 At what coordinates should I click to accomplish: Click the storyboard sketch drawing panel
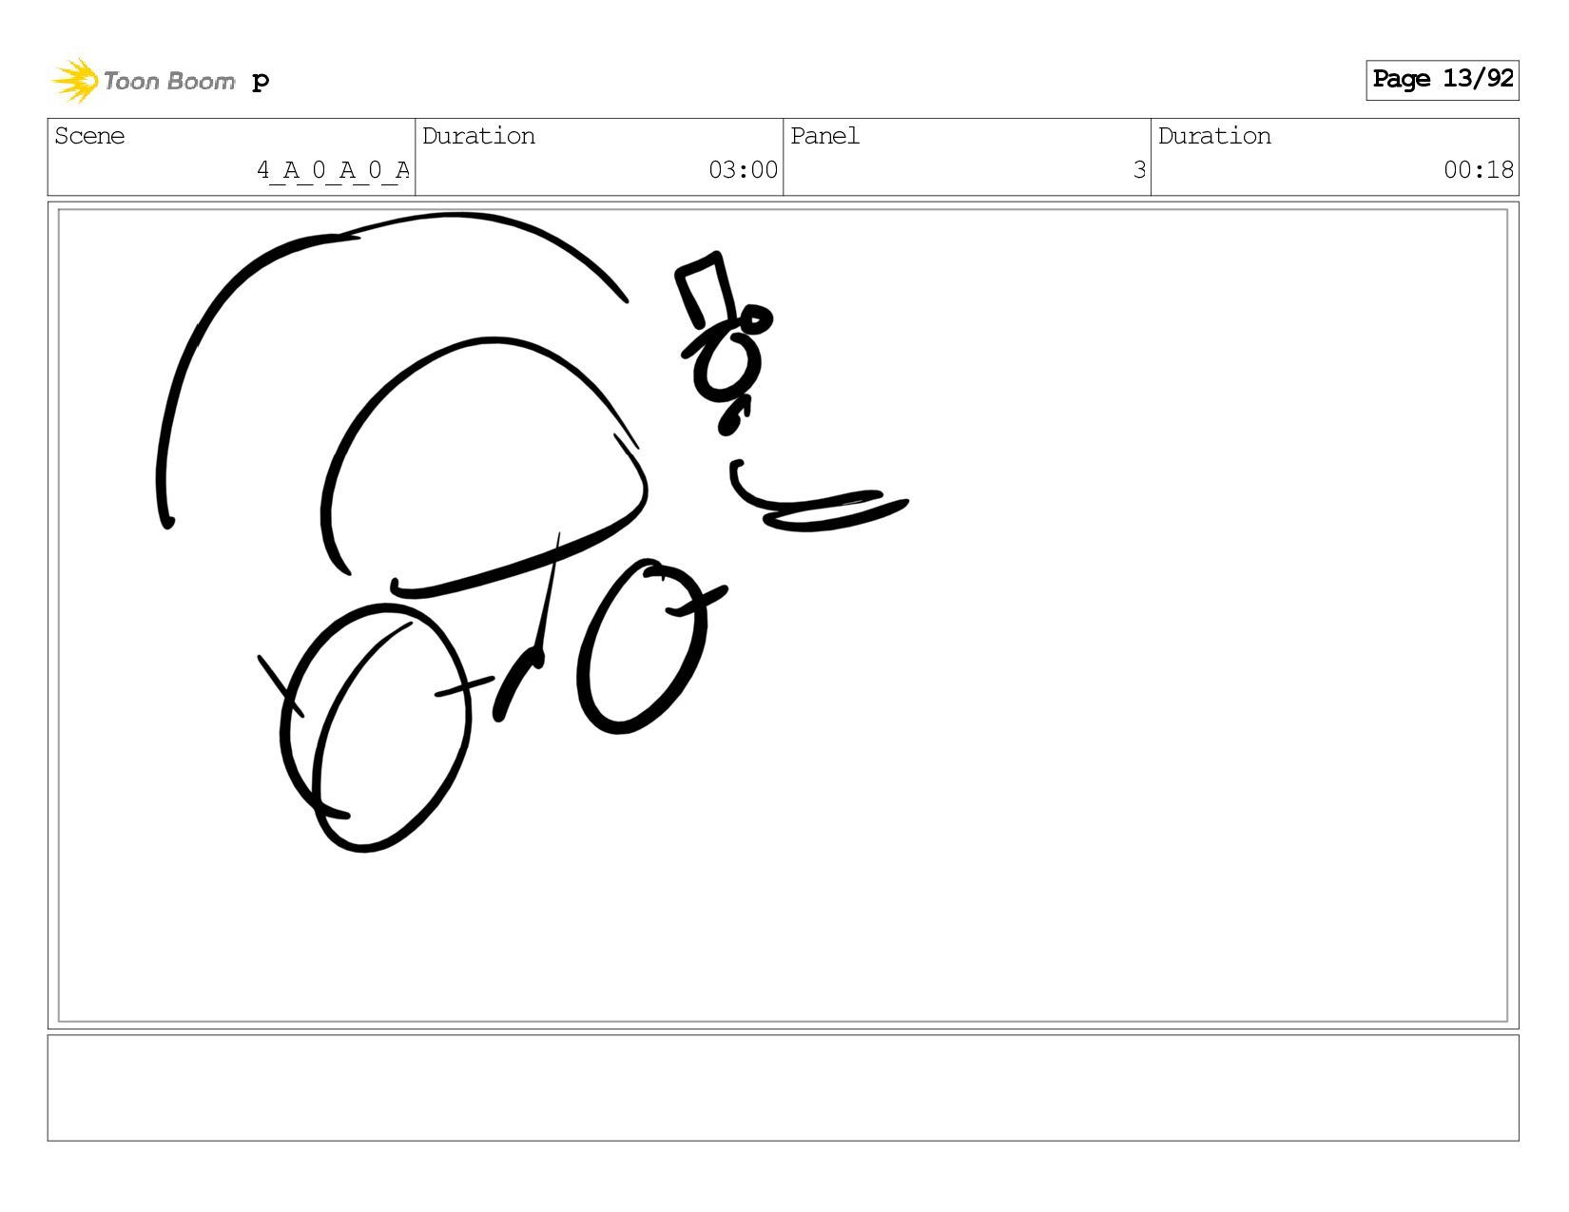tap(783, 616)
